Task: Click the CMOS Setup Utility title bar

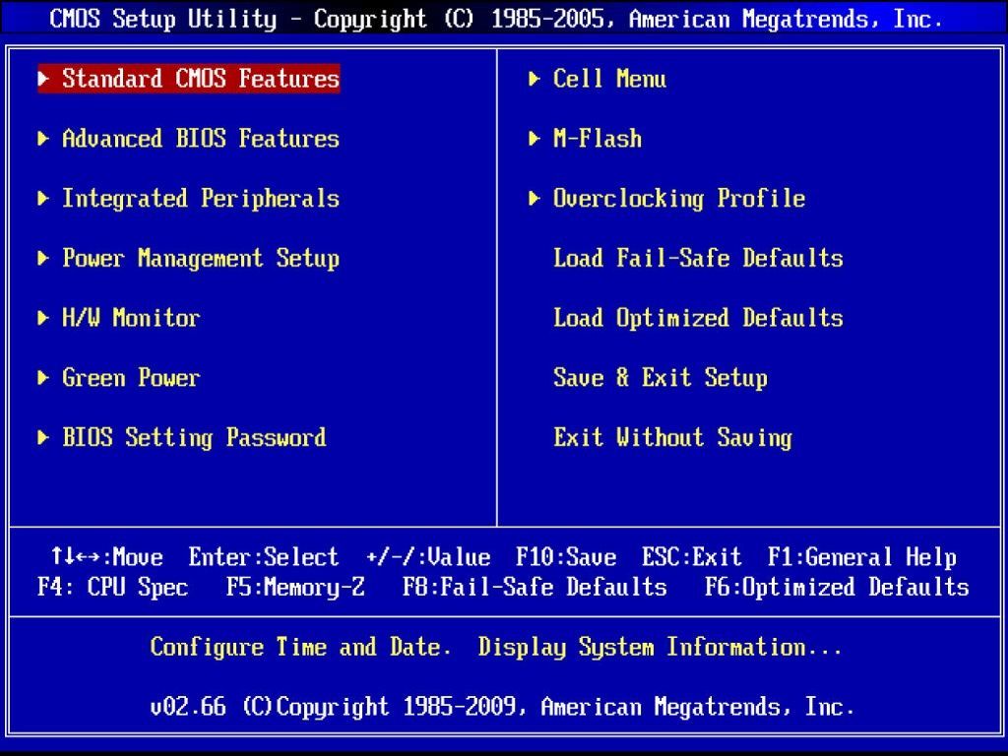Action: 496,19
